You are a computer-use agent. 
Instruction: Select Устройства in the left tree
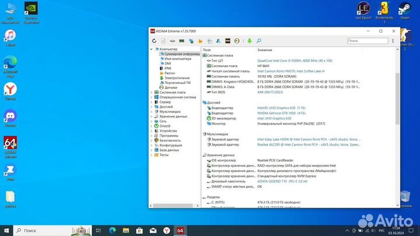pos(168,131)
